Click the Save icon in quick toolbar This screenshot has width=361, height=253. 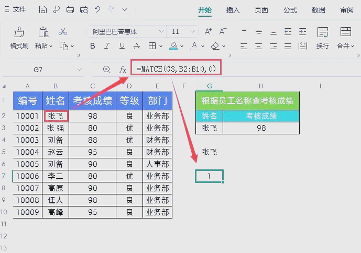coord(42,9)
